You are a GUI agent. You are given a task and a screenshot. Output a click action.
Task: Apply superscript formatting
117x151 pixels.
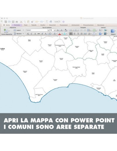42,34
